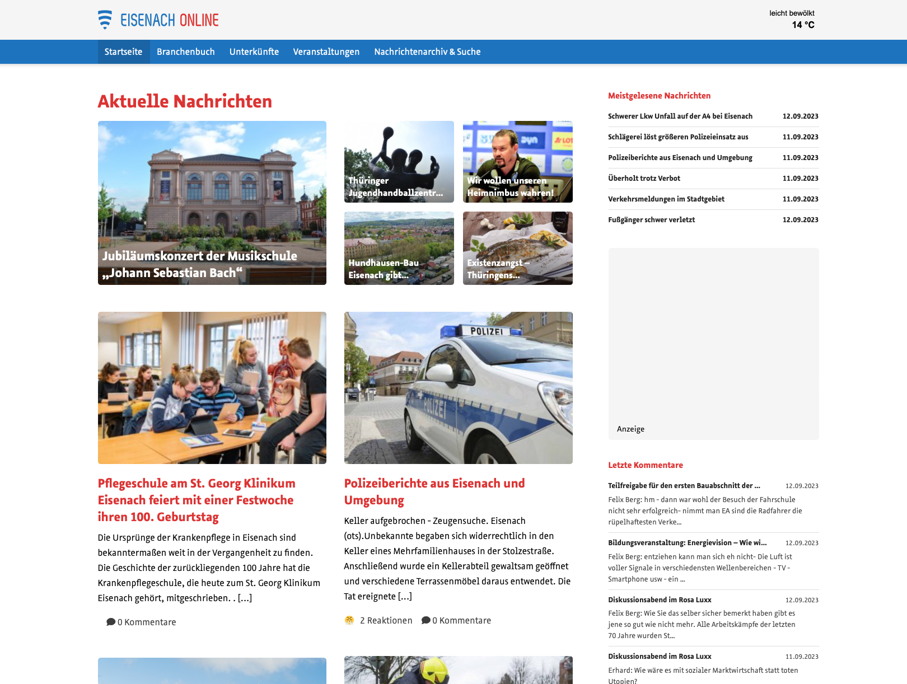Click the reactions emoji icon beside 2 Reaktionen
This screenshot has height=684, width=907.
point(349,620)
